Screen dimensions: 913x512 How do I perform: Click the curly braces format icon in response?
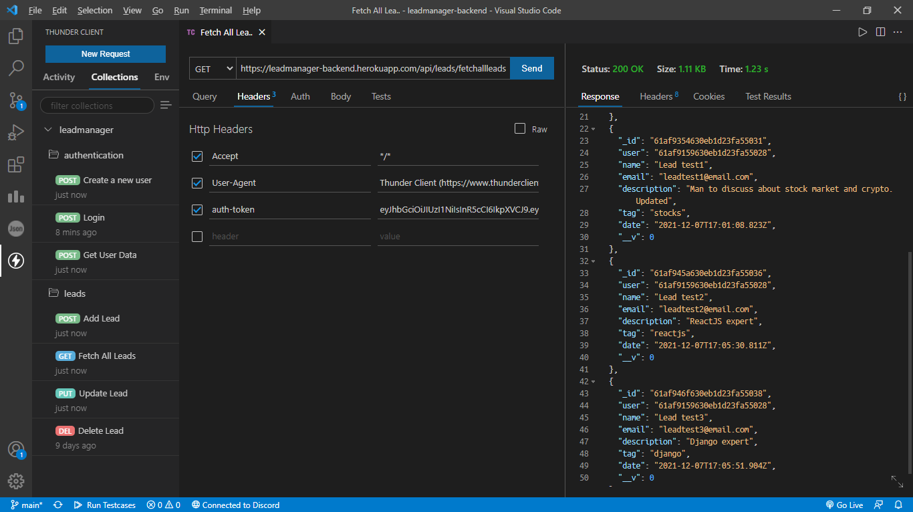click(x=902, y=97)
